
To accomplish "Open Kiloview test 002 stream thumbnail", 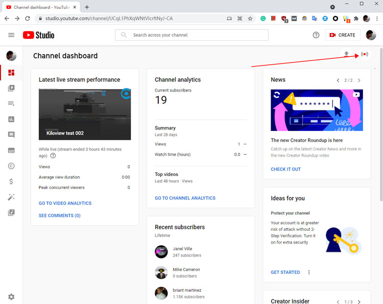I will click(x=85, y=114).
